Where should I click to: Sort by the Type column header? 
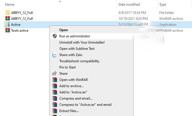point(163,5)
